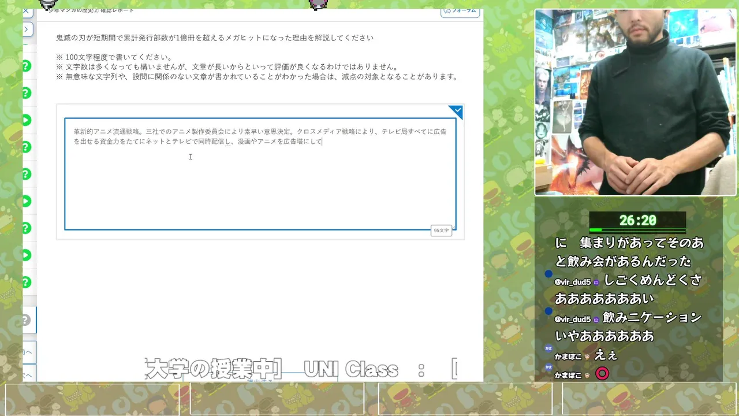
Task: Click the 大学の授業中 UNI Class ticker
Action: click(x=301, y=369)
